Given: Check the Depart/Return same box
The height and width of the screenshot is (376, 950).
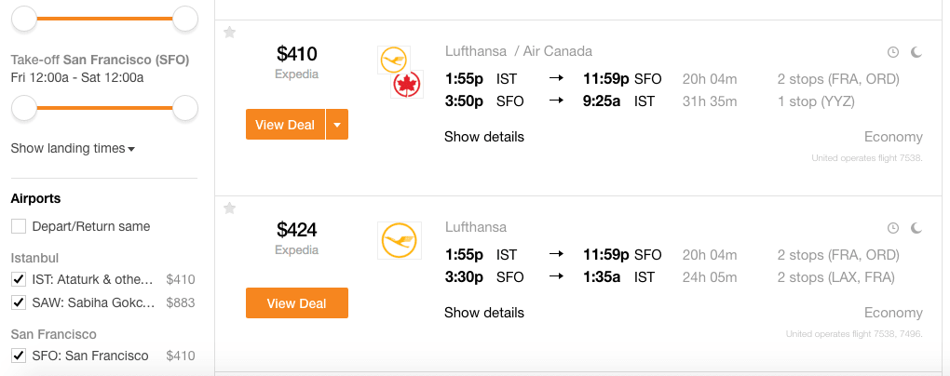Looking at the screenshot, I should point(19,226).
